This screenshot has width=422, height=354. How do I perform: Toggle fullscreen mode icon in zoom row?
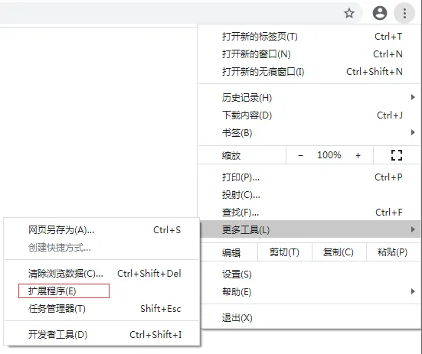[397, 155]
